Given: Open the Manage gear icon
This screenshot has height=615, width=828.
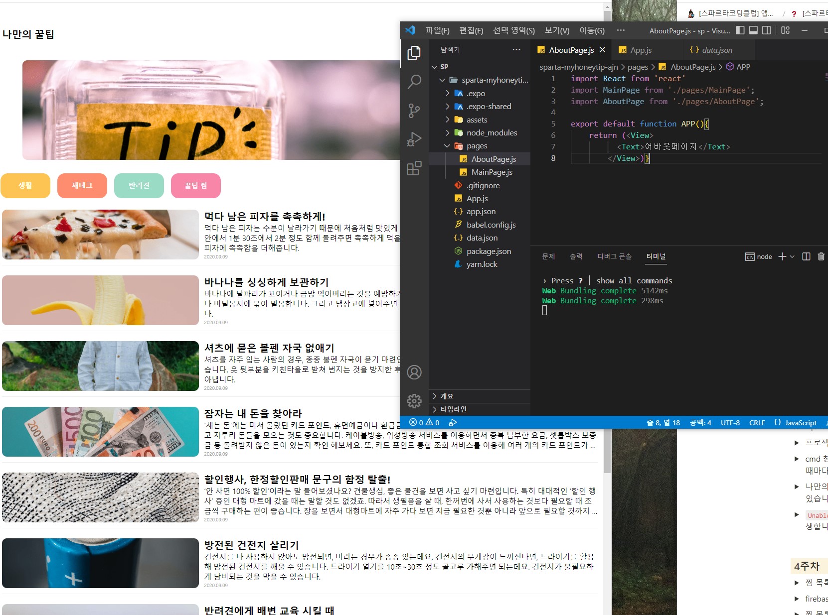Looking at the screenshot, I should tap(414, 401).
